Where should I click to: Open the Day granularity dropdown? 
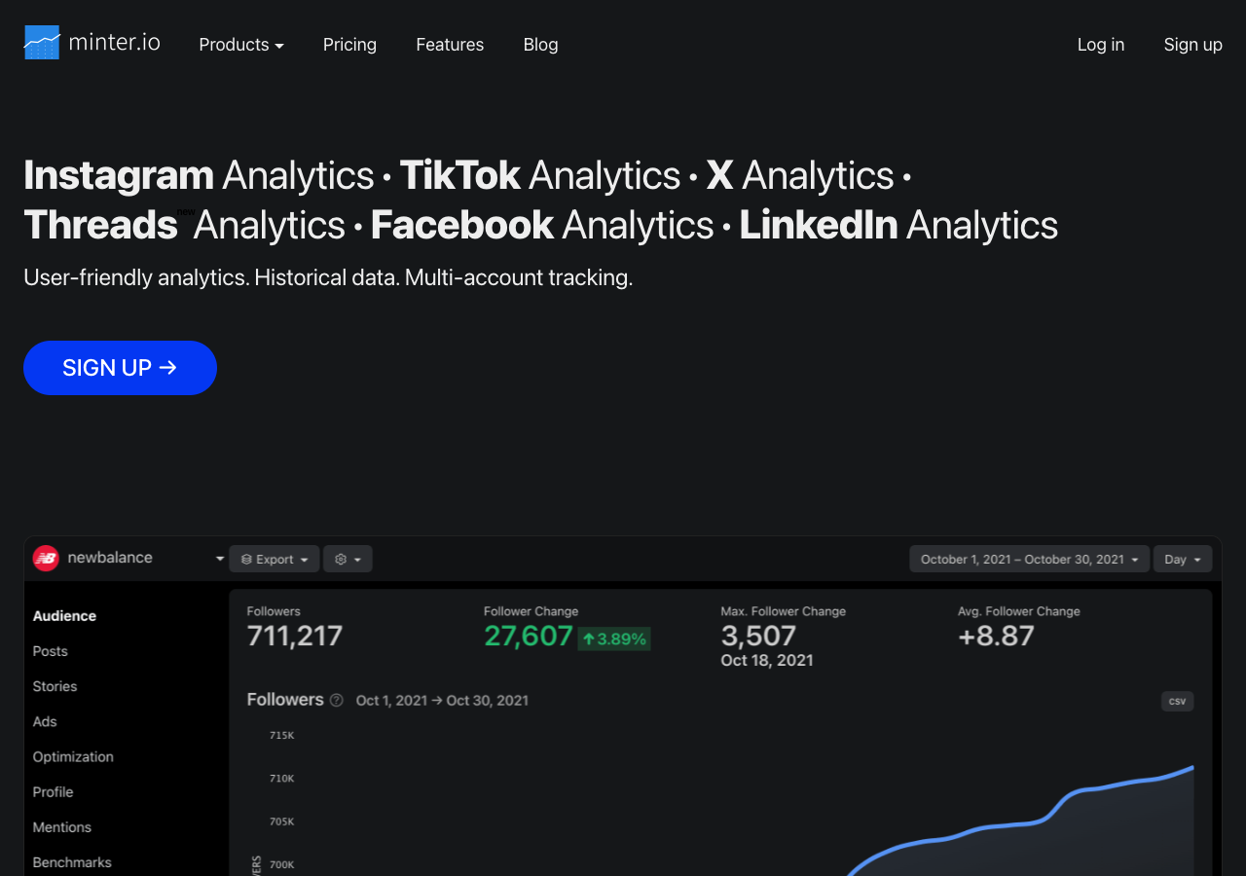pos(1182,559)
